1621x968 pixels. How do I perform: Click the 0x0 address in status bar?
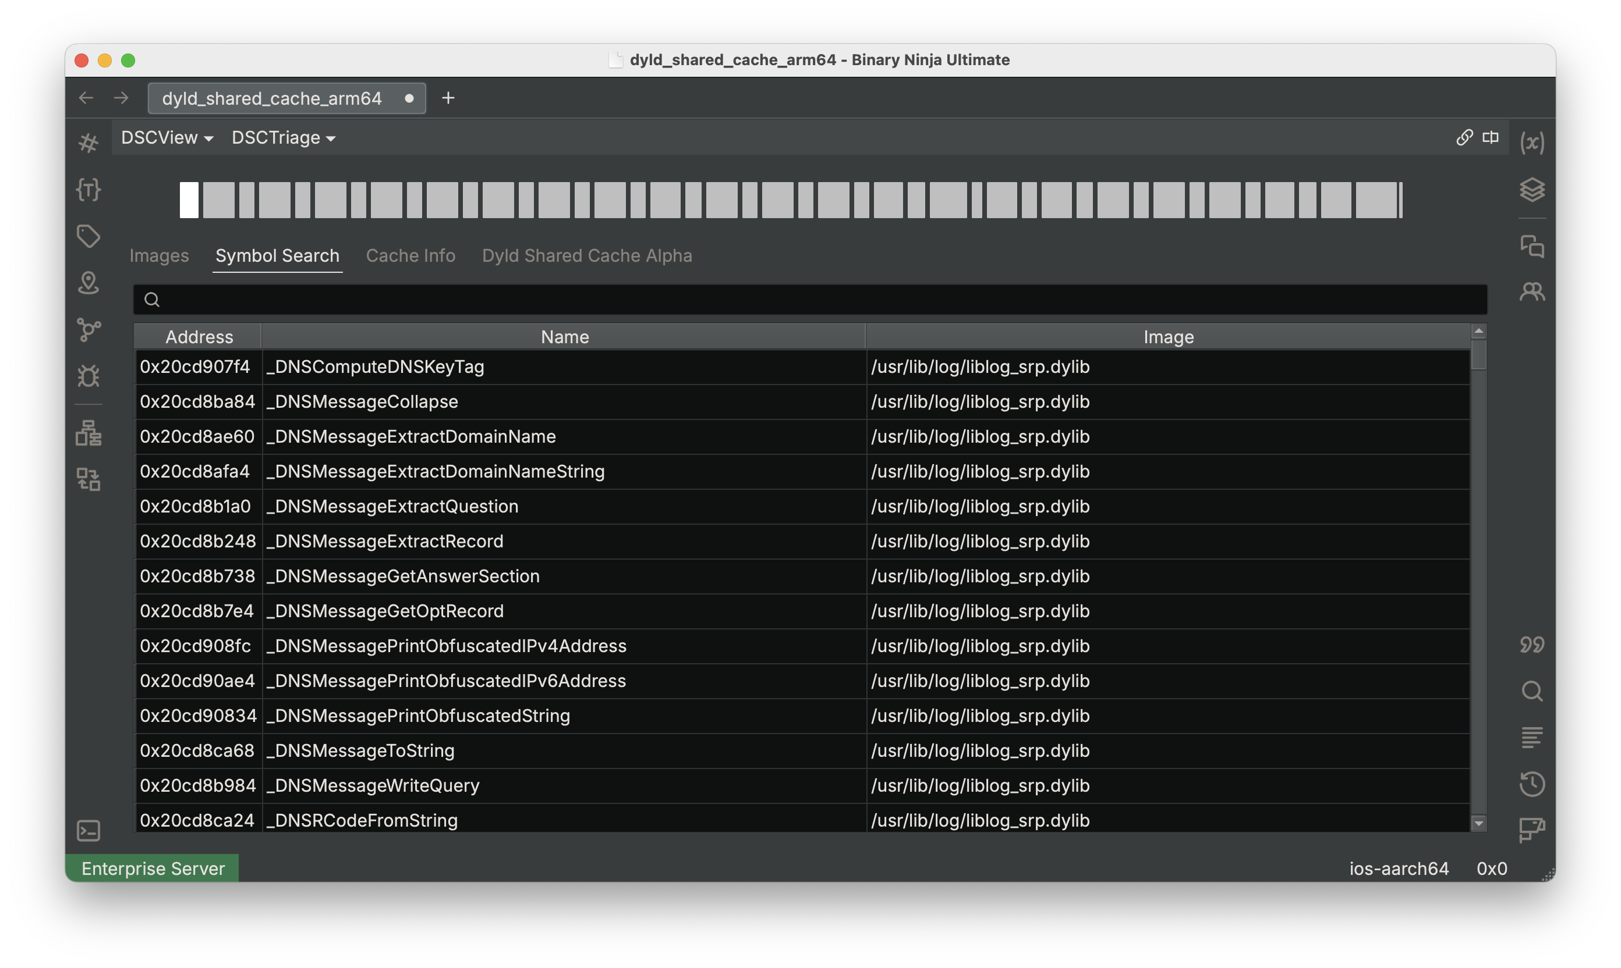(1491, 868)
